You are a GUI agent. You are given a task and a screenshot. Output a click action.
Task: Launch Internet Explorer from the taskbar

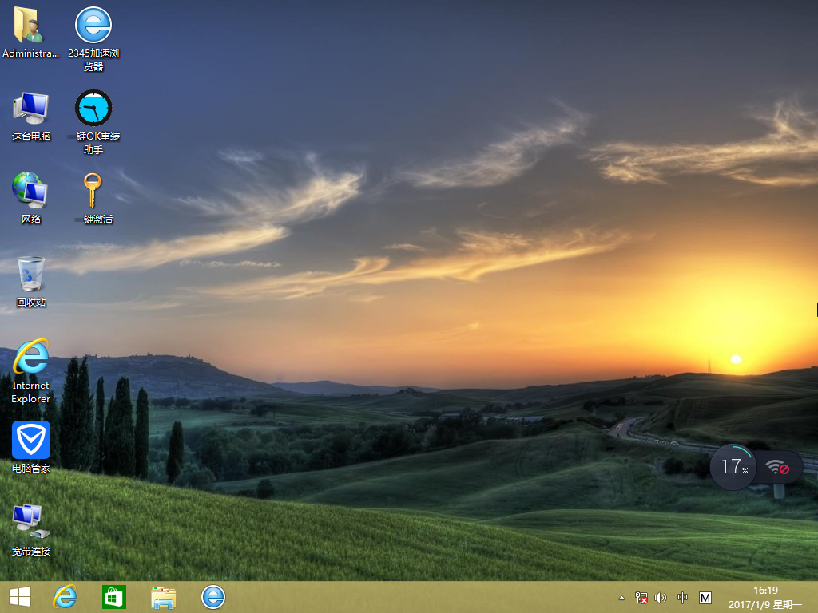click(65, 597)
